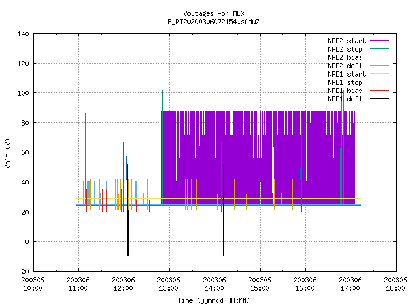Select the 'NPD2 stop' legend label
408x306 pixels.
pyautogui.click(x=345, y=49)
